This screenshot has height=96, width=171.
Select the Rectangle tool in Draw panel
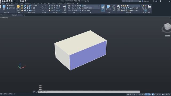pyautogui.click(x=43, y=10)
